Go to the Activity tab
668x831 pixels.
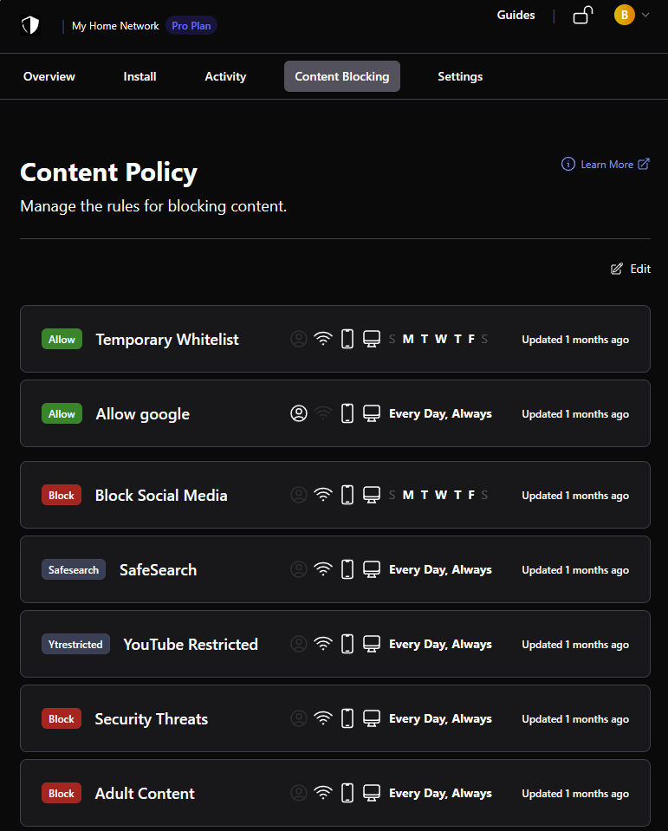pos(225,76)
